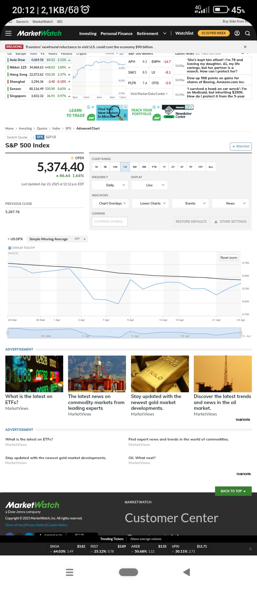
Task: Open the Personal Finance menu
Action: pyautogui.click(x=116, y=34)
